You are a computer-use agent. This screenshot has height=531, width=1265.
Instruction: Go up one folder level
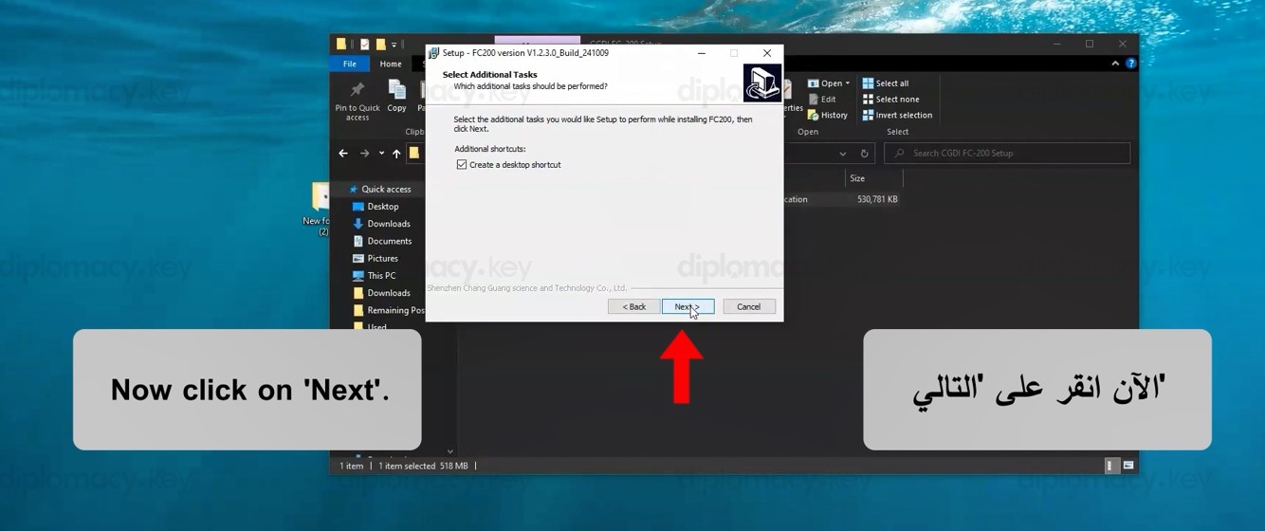tap(396, 154)
